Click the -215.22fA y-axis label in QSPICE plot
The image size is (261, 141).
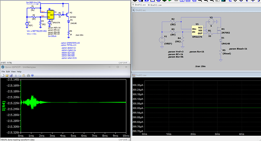coord(13,103)
